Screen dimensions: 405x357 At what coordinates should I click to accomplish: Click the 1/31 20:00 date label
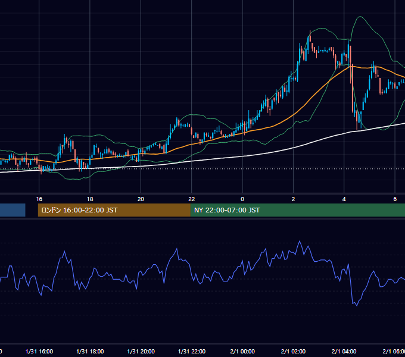[x=141, y=351]
